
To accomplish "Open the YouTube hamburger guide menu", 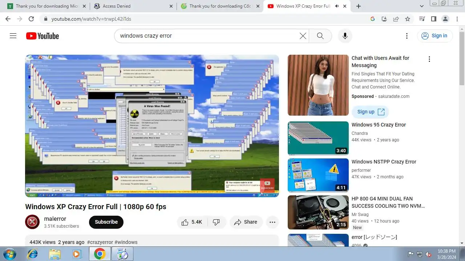I will (13, 36).
